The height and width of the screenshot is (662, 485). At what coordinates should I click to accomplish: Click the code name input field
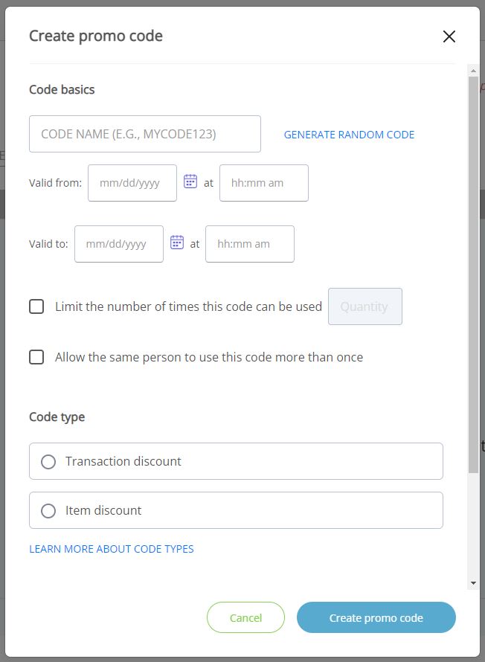coord(145,133)
